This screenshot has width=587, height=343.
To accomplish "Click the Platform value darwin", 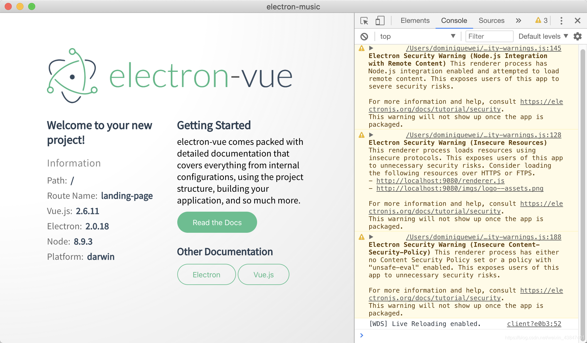I will [101, 257].
